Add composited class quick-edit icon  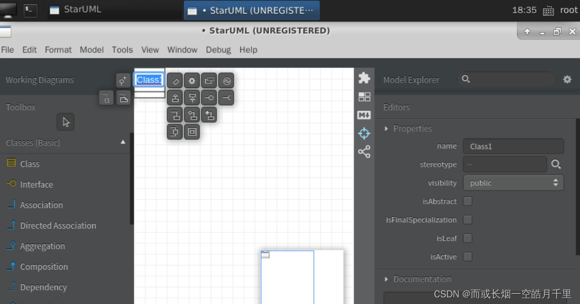click(209, 115)
